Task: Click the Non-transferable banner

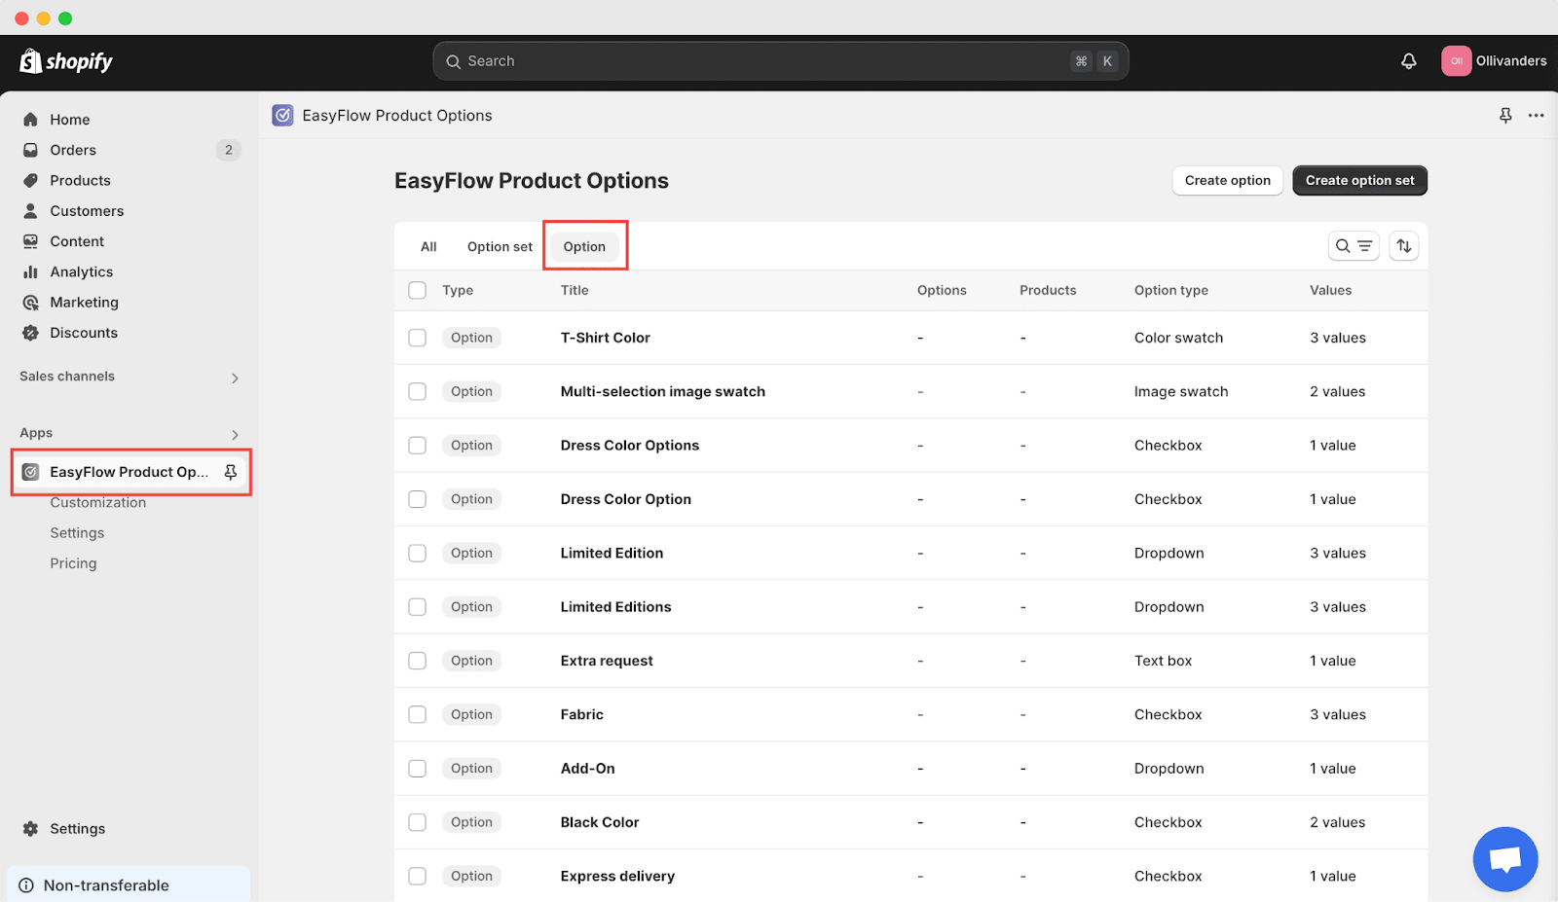Action: (x=129, y=884)
